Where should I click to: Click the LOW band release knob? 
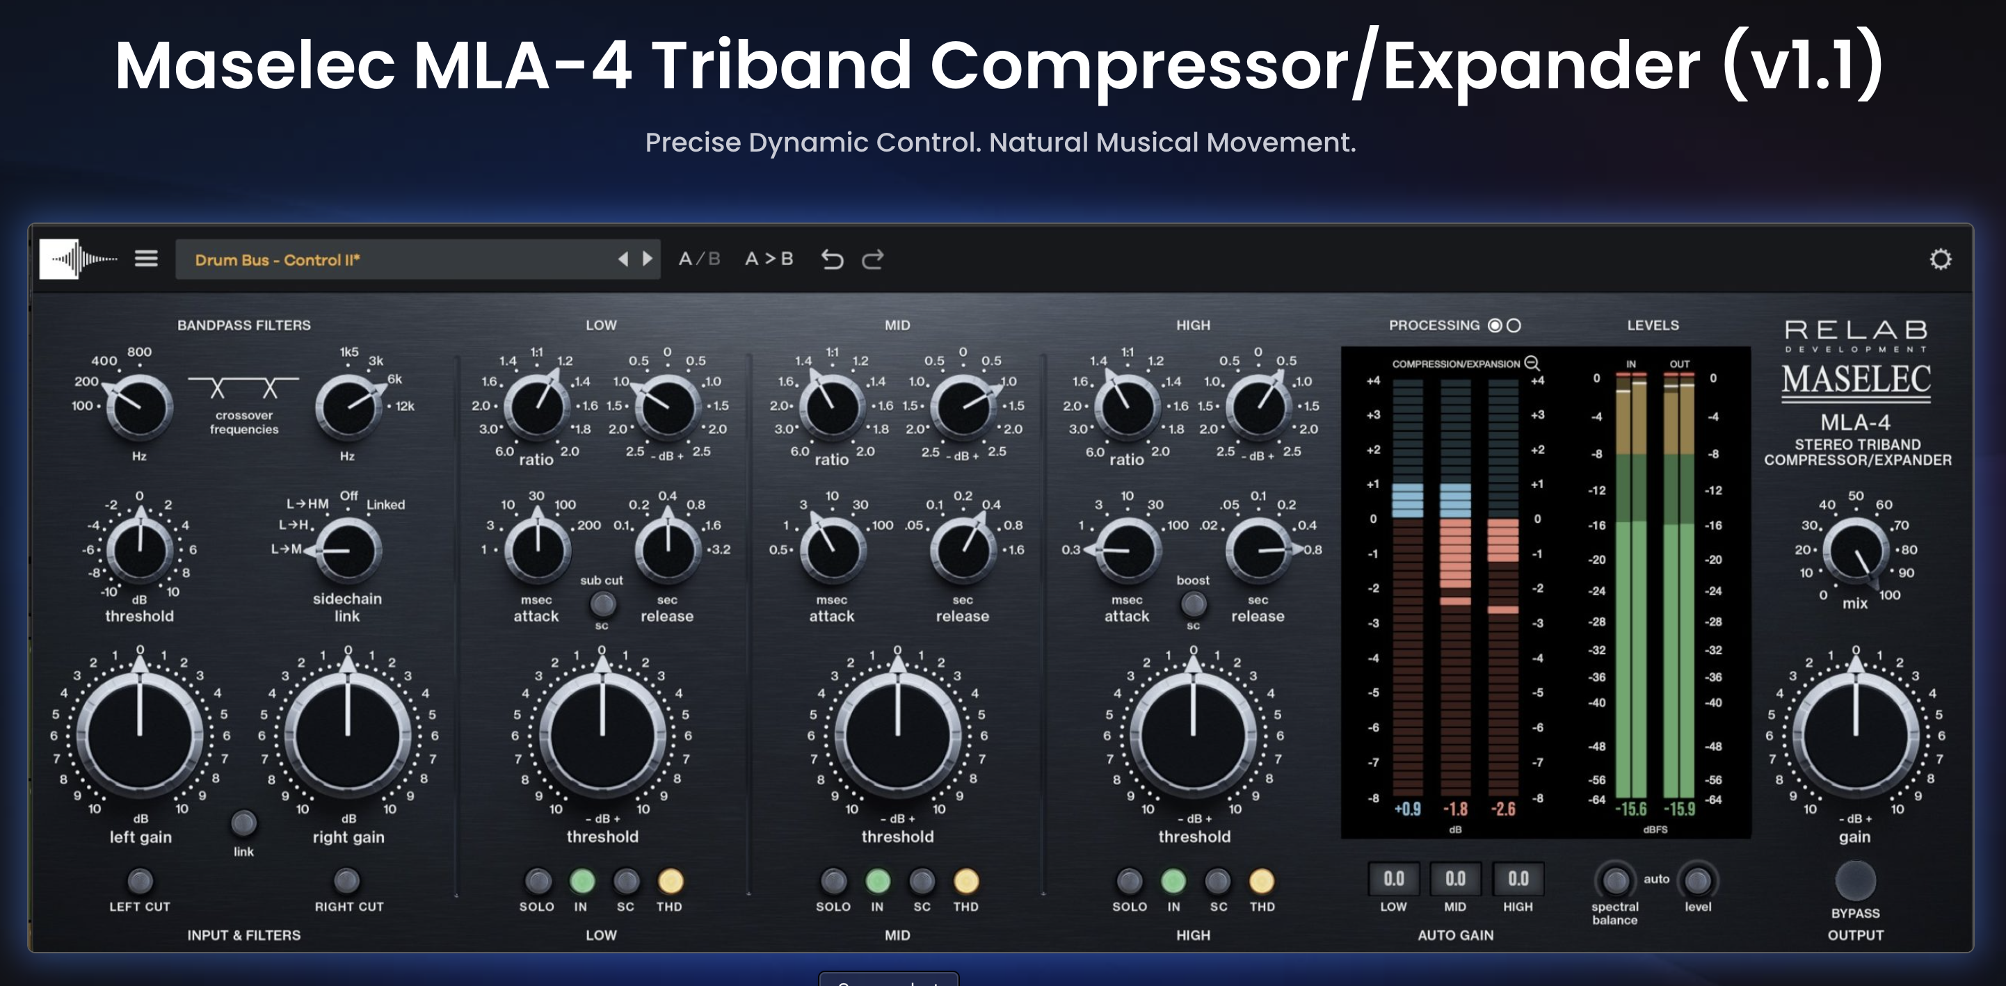[667, 550]
